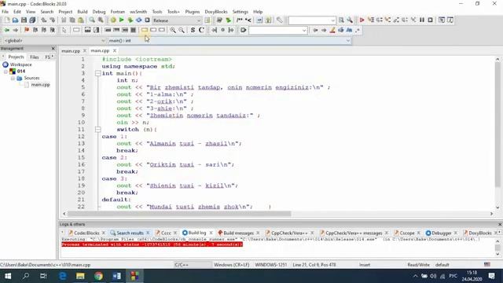
Task: Save all files
Action: [x=32, y=20]
